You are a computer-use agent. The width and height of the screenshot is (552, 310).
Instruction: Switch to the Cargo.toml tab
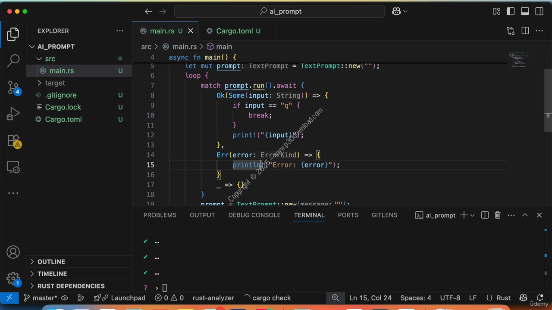pyautogui.click(x=234, y=31)
